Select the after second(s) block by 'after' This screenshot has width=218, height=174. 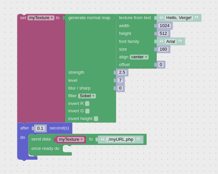pyautogui.click(x=24, y=128)
